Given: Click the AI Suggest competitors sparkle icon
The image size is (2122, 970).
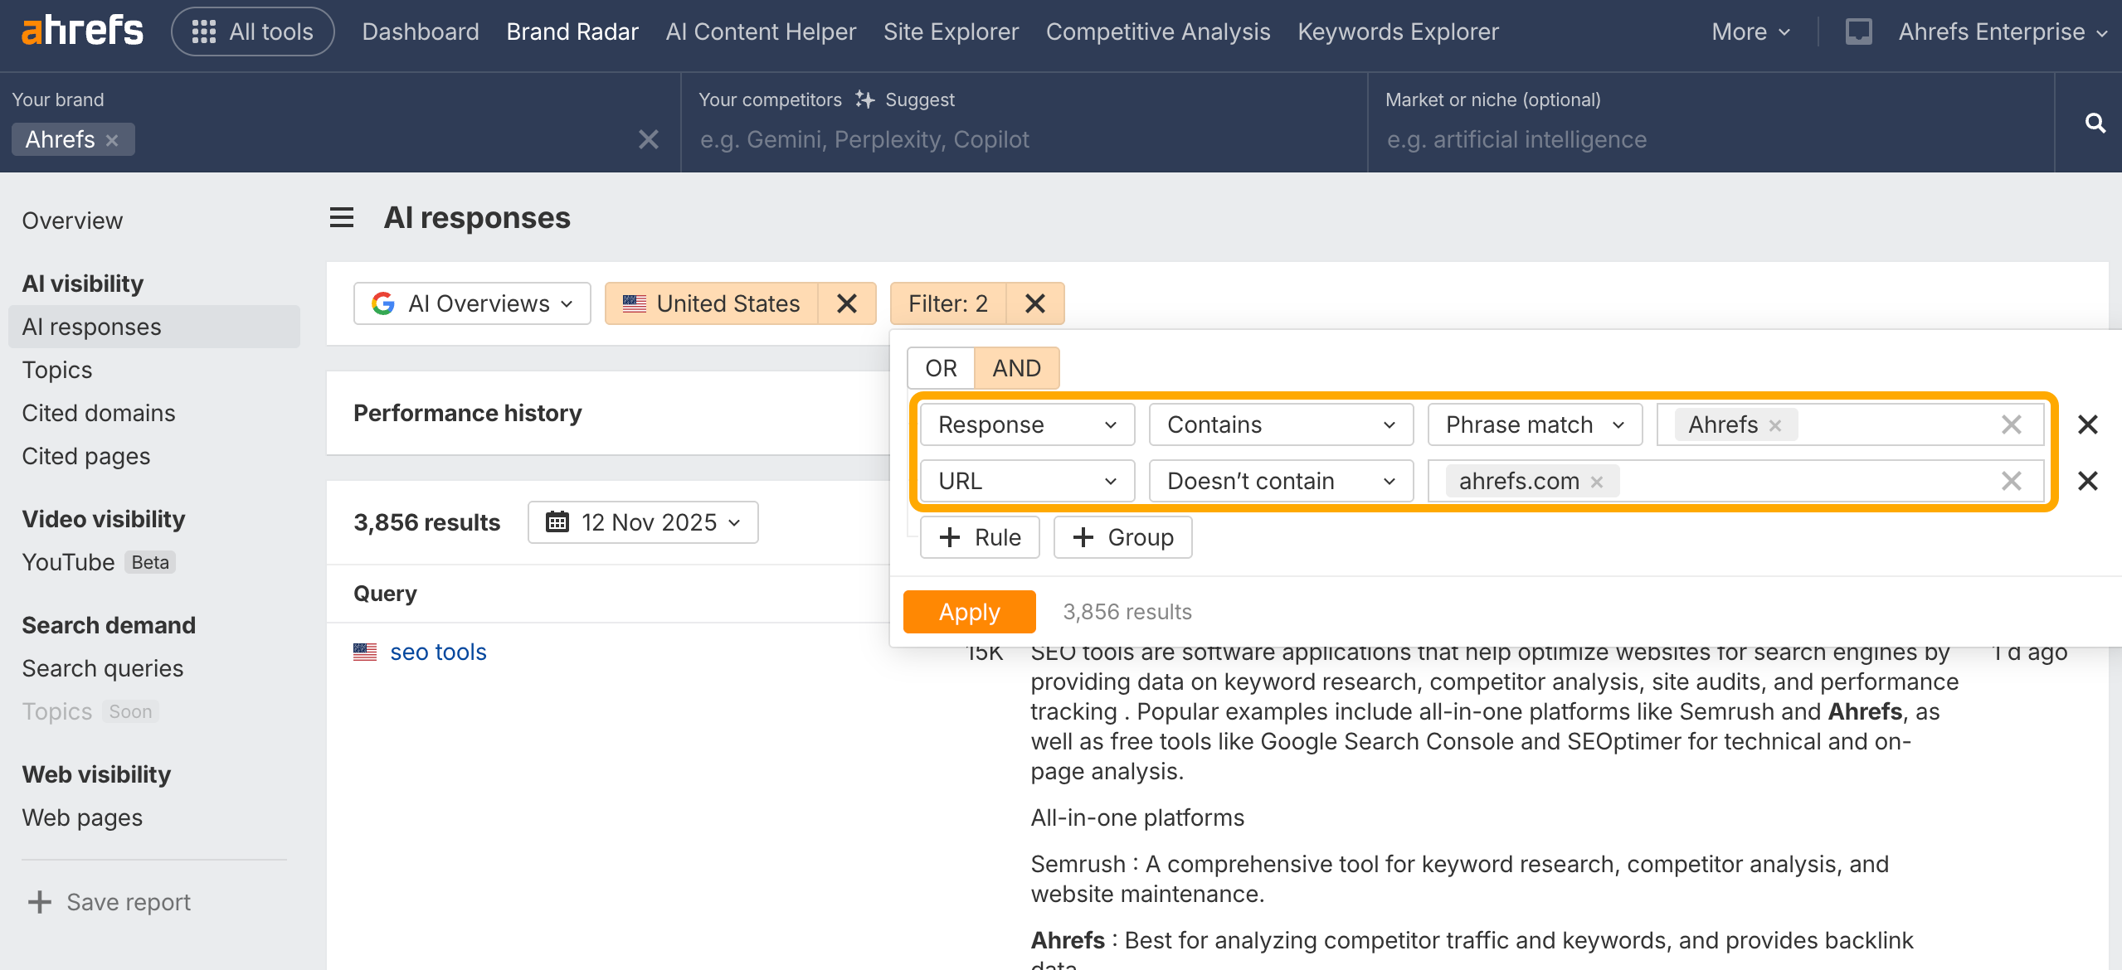Looking at the screenshot, I should [865, 99].
